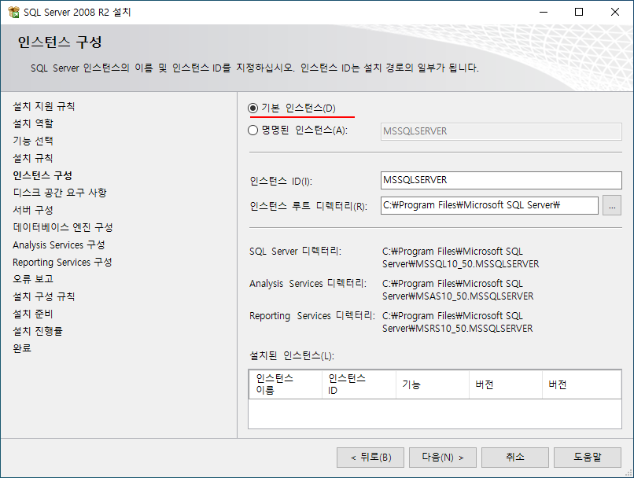Viewport: 634px width, 478px height.
Task: Click the Analysis Services 디렉터리 path text
Action: coord(458,290)
